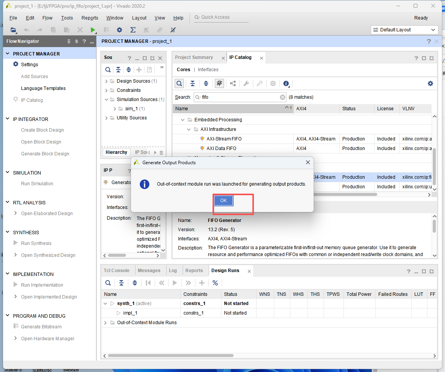The image size is (445, 372).
Task: Click search icon in Design Runs toolbar
Action: 108,283
